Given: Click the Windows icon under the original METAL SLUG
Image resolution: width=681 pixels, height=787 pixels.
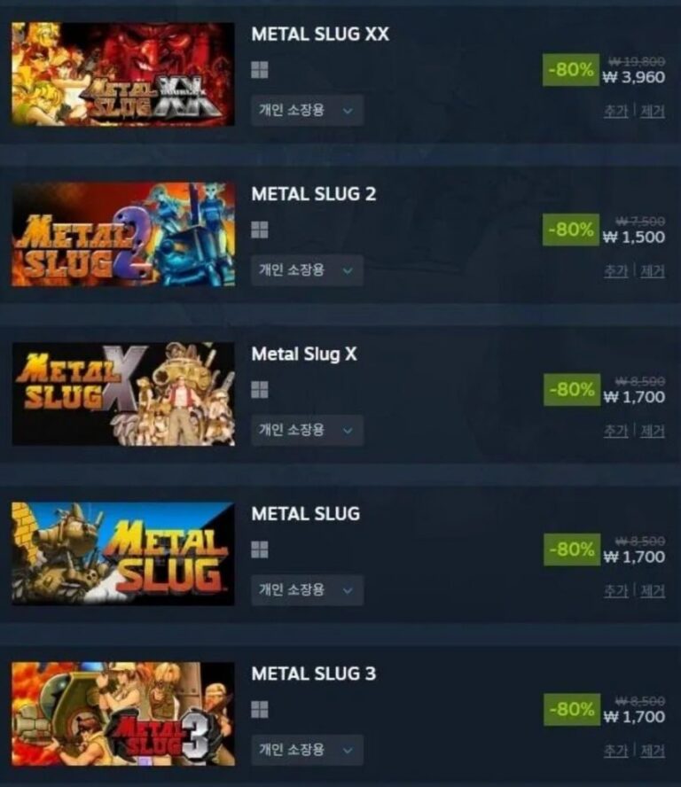Looking at the screenshot, I should point(259,549).
